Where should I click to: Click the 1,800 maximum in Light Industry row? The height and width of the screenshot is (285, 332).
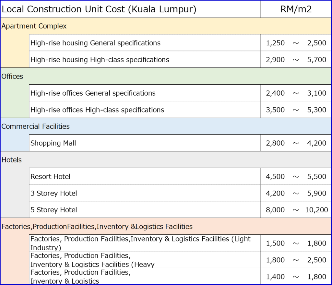point(317,243)
